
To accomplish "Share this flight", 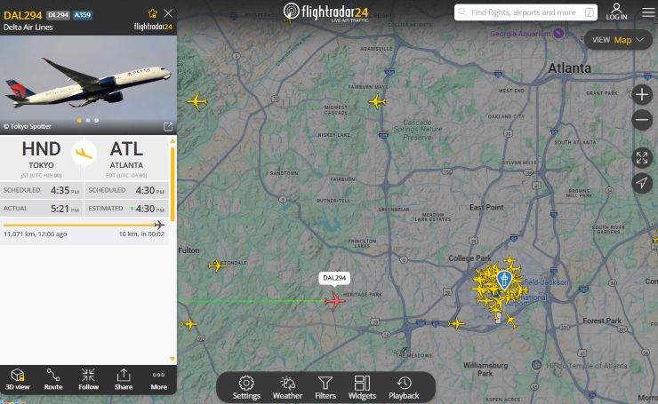I will (x=124, y=379).
